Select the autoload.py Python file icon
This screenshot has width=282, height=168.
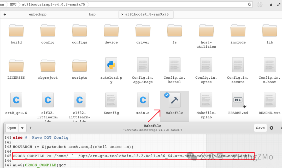111,65
